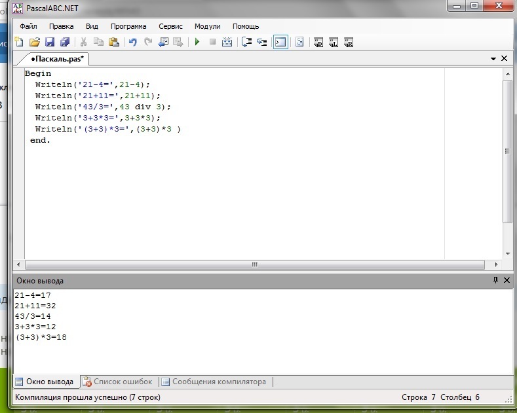Viewport: 517px width, 413px height.
Task: Click the Begin keyword in the code
Action: pyautogui.click(x=38, y=73)
